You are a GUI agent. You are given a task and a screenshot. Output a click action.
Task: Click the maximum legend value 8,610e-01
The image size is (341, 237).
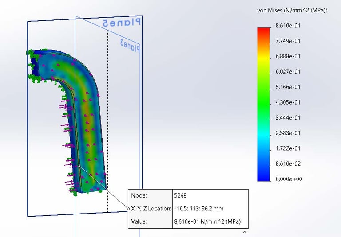tap(288, 26)
